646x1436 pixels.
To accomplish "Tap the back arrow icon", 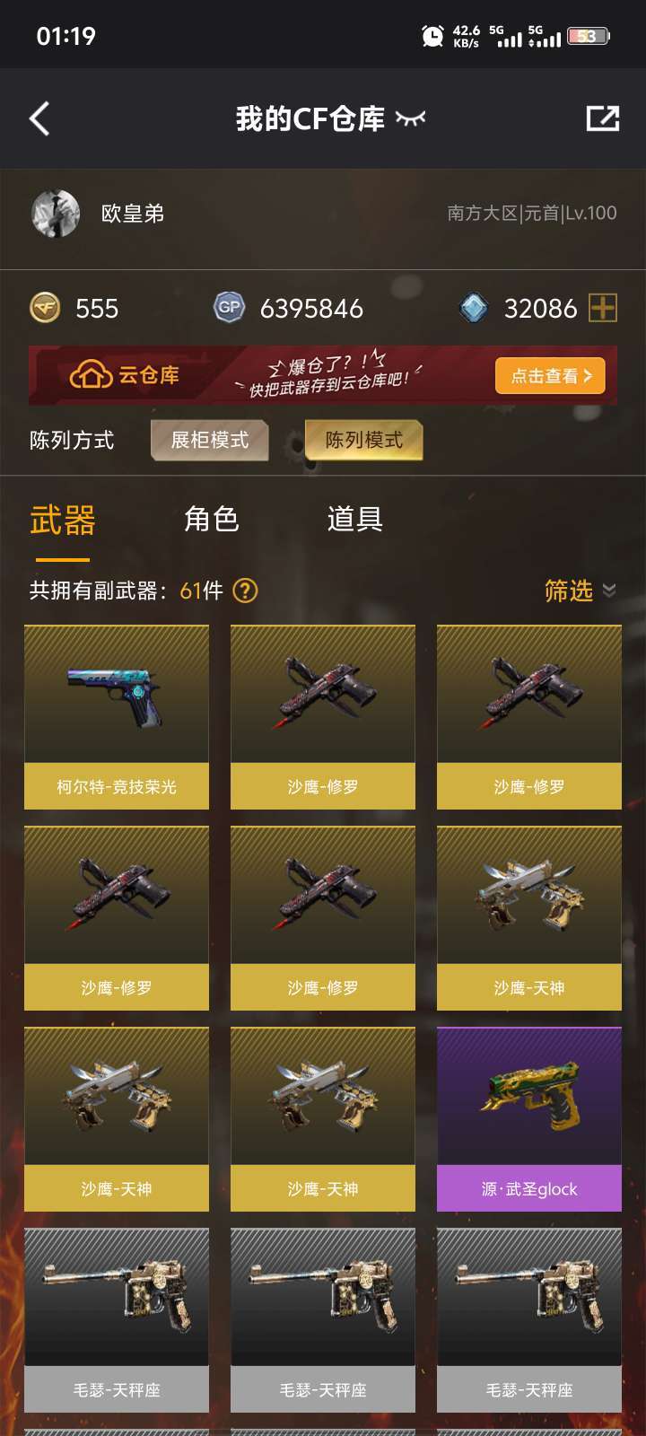I will (39, 118).
